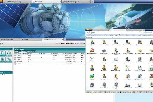Open the second column header's dropdown arrow

(x=40, y=54)
